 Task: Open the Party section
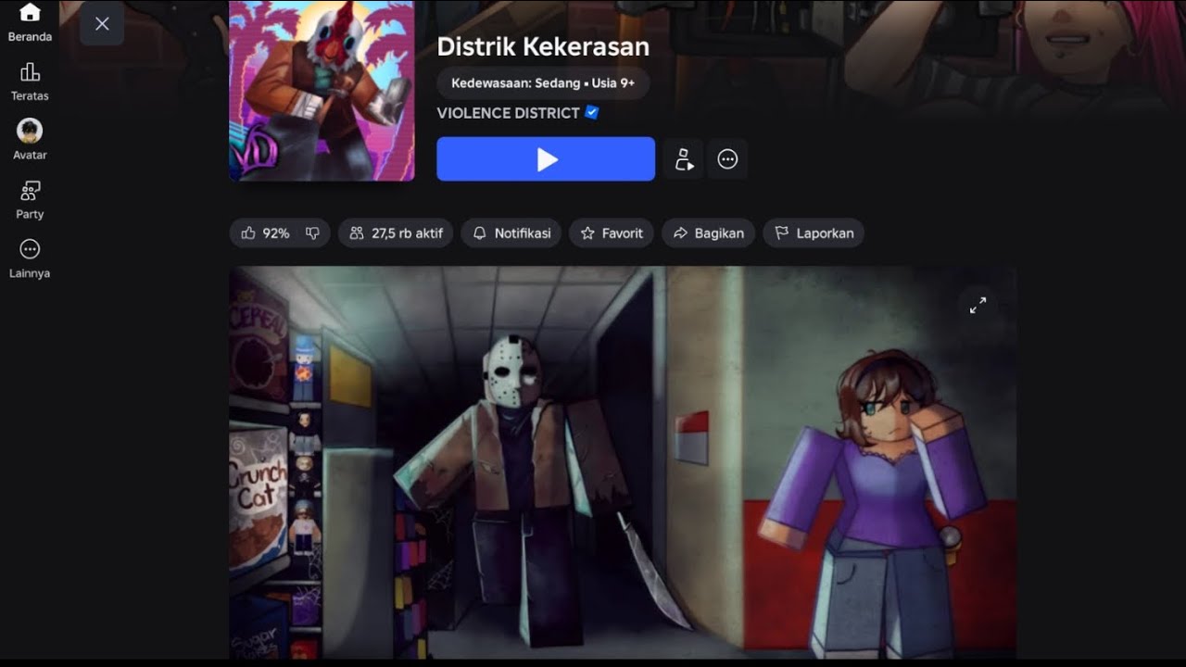click(30, 200)
